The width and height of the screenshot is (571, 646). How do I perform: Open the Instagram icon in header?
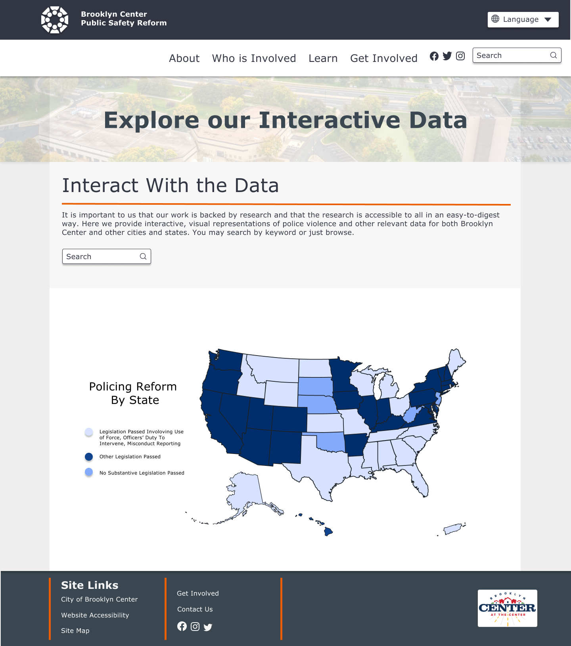[460, 56]
